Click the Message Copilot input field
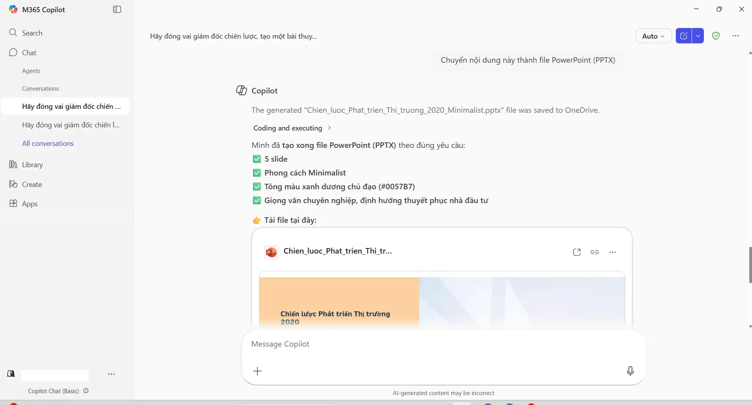Viewport: 752px width, 405px height. [x=434, y=344]
